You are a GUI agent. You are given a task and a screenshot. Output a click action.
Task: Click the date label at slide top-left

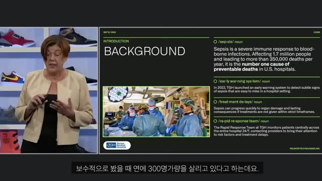[x=110, y=32]
